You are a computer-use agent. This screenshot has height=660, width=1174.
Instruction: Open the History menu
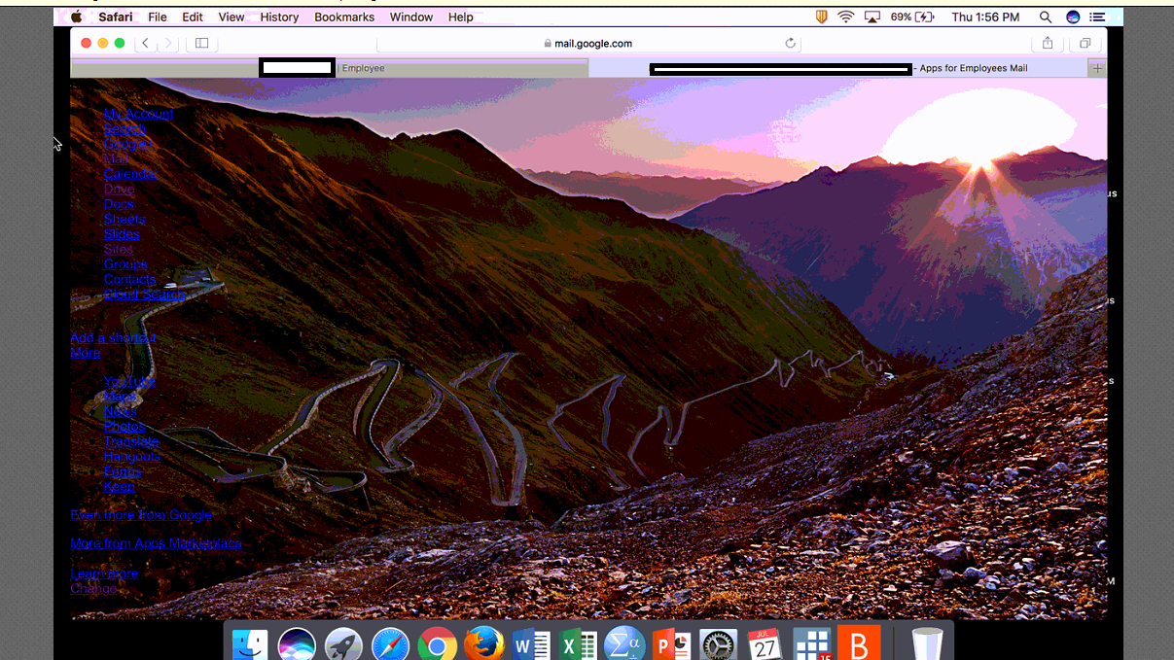click(x=279, y=17)
